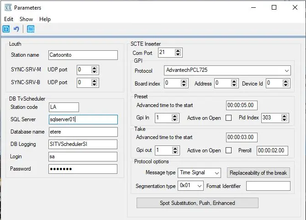
Task: Click the Format Identifier input field
Action: pos(268,186)
